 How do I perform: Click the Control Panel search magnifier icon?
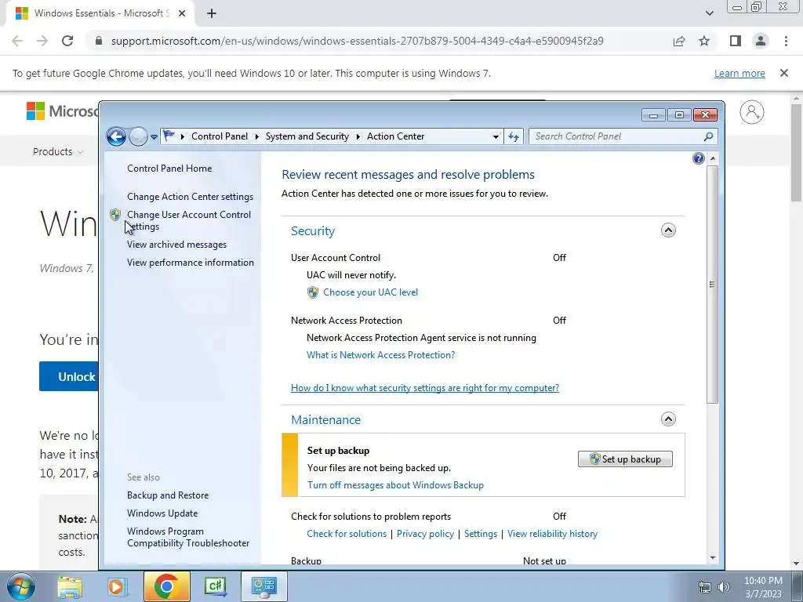(709, 136)
